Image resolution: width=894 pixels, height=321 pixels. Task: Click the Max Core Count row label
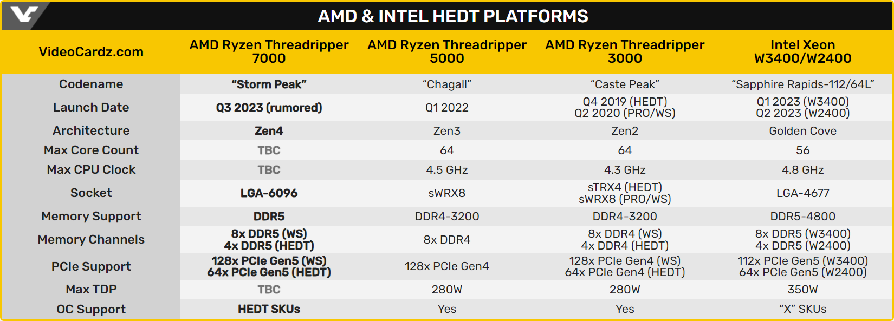tap(91, 150)
